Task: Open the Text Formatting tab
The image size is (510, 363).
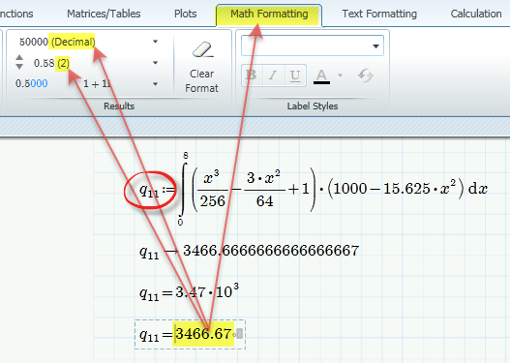Action: coord(379,14)
